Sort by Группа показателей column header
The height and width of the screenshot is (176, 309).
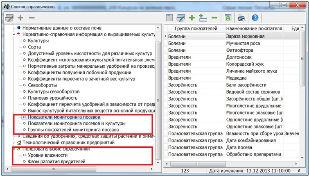coord(194,28)
